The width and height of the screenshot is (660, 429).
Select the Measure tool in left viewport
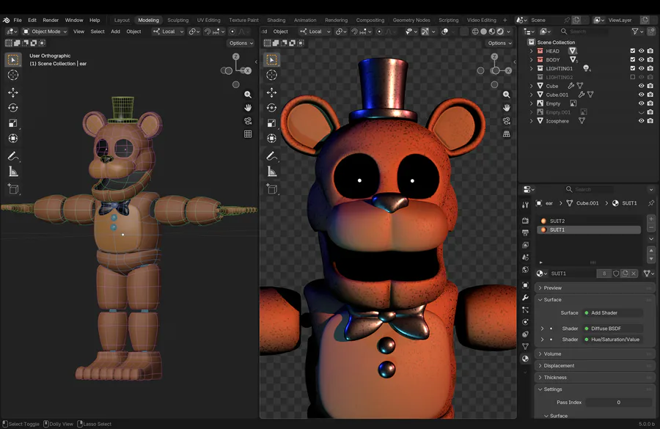[x=13, y=172]
